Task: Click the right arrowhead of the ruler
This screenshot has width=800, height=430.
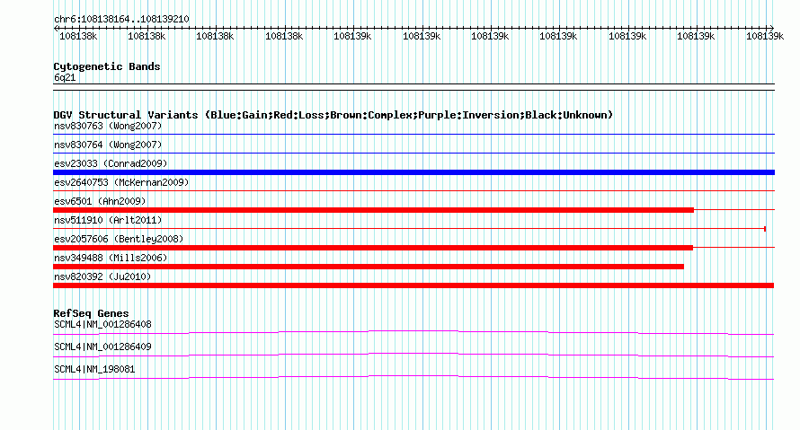Action: pyautogui.click(x=772, y=28)
